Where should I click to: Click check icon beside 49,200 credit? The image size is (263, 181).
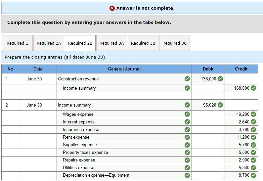[x=253, y=114]
